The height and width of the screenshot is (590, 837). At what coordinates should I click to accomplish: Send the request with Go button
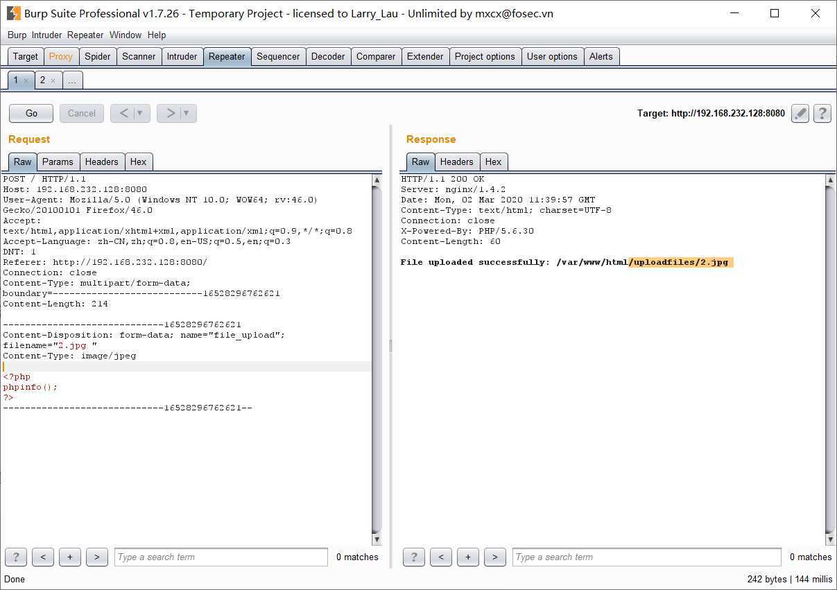coord(31,113)
